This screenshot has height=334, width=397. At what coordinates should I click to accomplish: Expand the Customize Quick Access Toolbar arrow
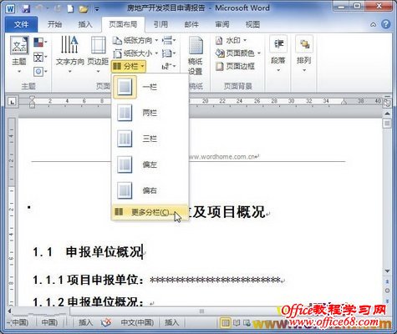pos(97,9)
